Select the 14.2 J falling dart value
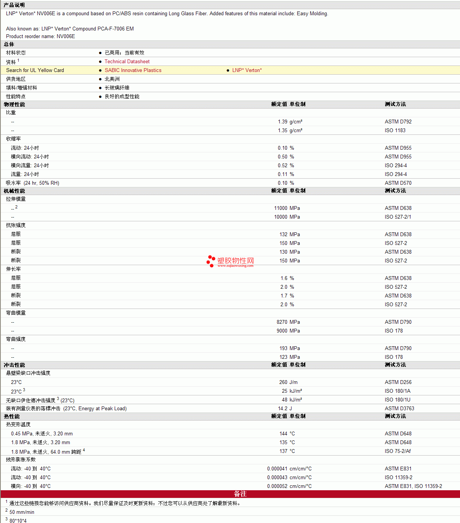The height and width of the screenshot is (523, 460). click(285, 408)
